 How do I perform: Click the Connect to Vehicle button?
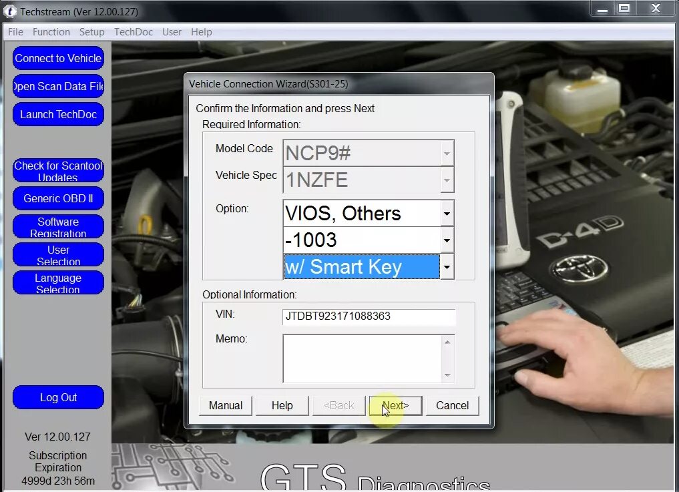click(x=58, y=58)
